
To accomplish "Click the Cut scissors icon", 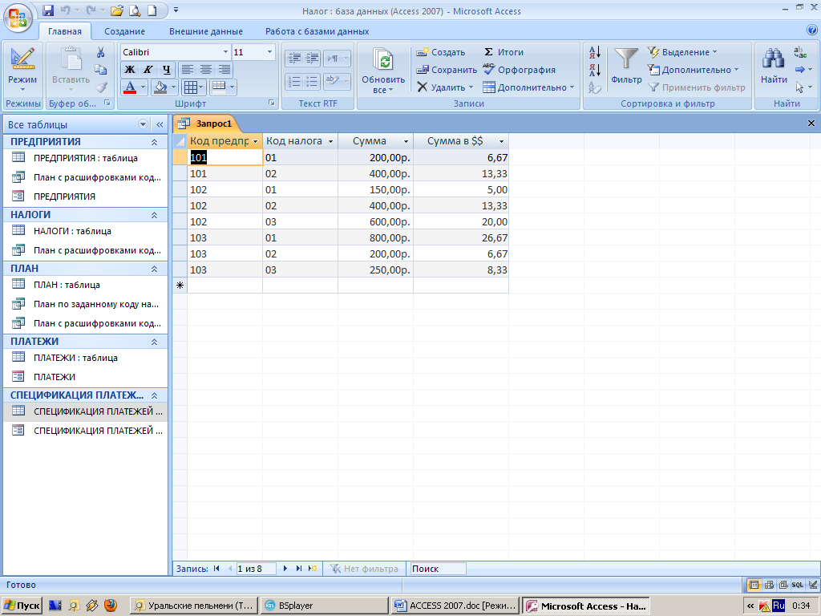I will coord(100,52).
